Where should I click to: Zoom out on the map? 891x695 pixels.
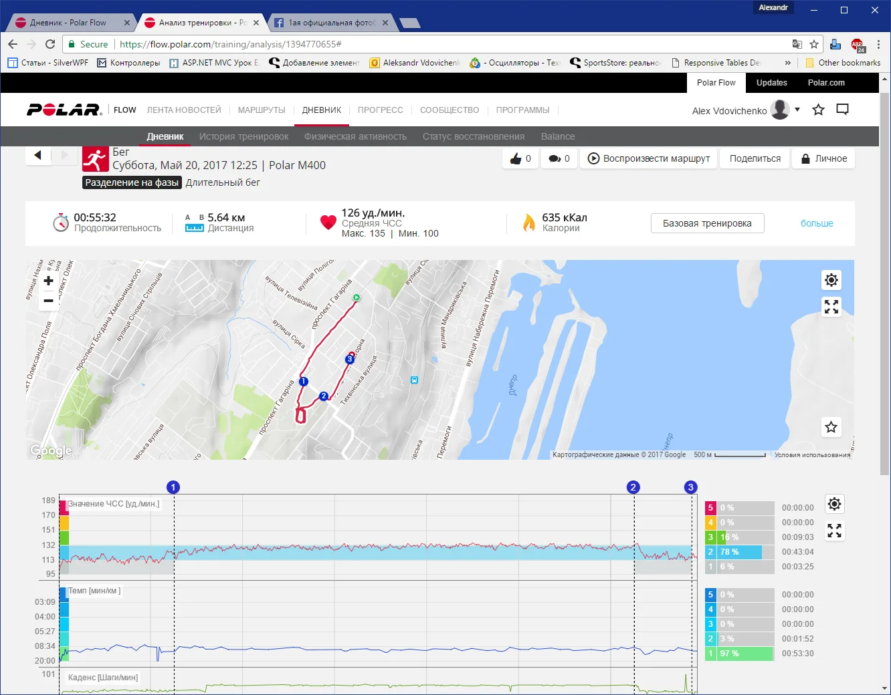coord(48,301)
